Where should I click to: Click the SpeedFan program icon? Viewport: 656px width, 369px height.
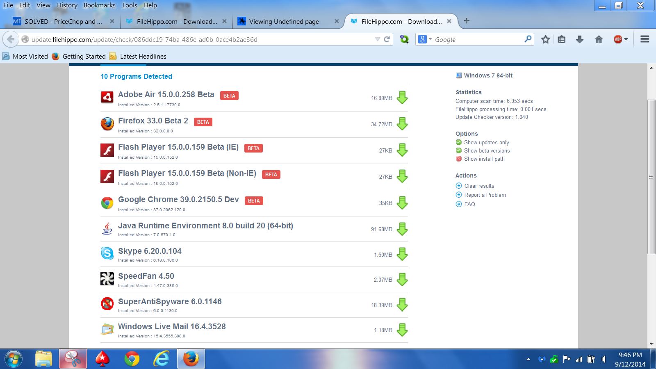coord(107,278)
